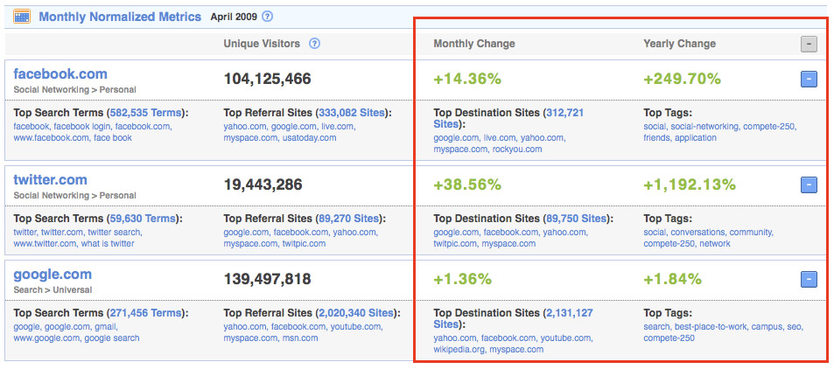Screen dimensions: 834x369
Task: Click 'google search' search term
Action: pyautogui.click(x=112, y=338)
